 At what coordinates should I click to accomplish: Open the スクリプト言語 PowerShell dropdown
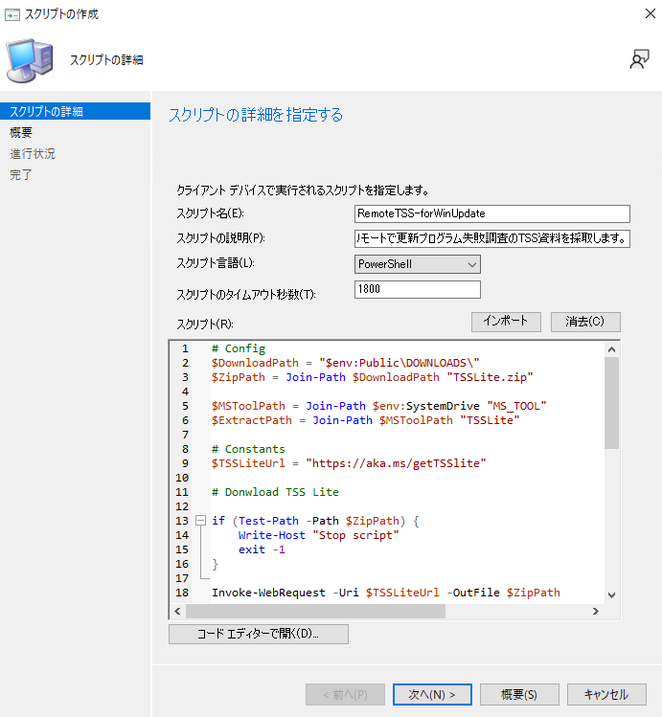417,263
